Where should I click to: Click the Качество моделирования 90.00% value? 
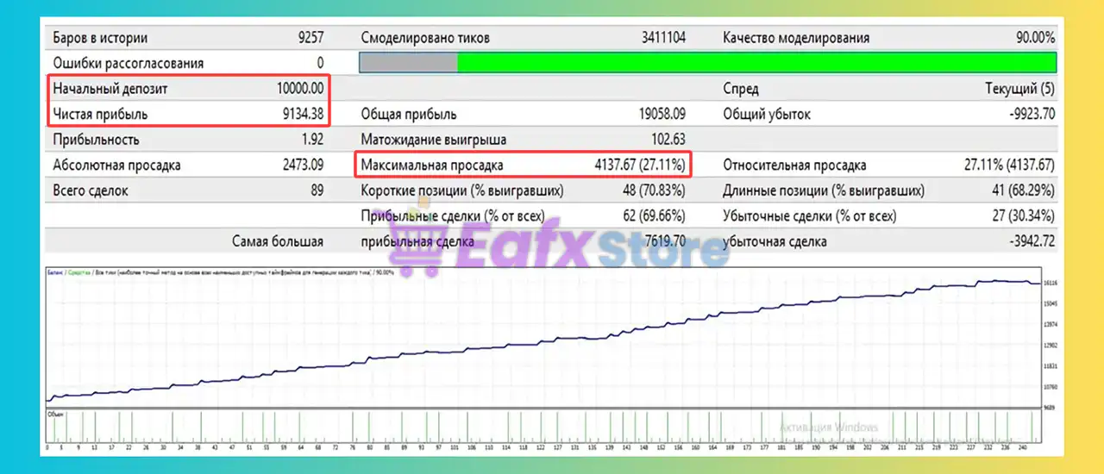[1035, 38]
